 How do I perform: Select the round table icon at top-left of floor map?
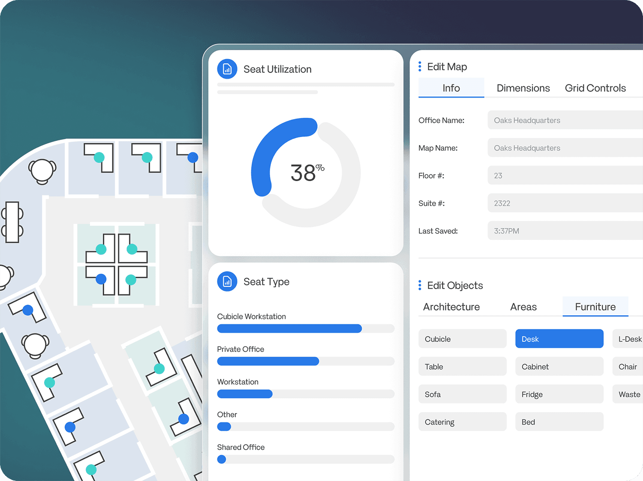pos(42,171)
